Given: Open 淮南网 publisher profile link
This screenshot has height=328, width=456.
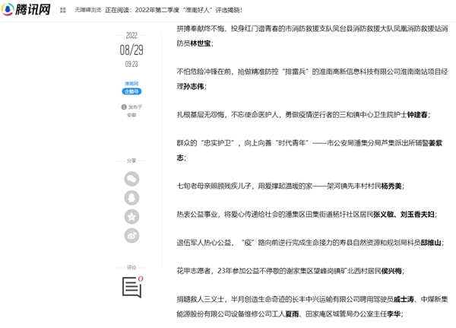Looking at the screenshot, I should click(131, 84).
